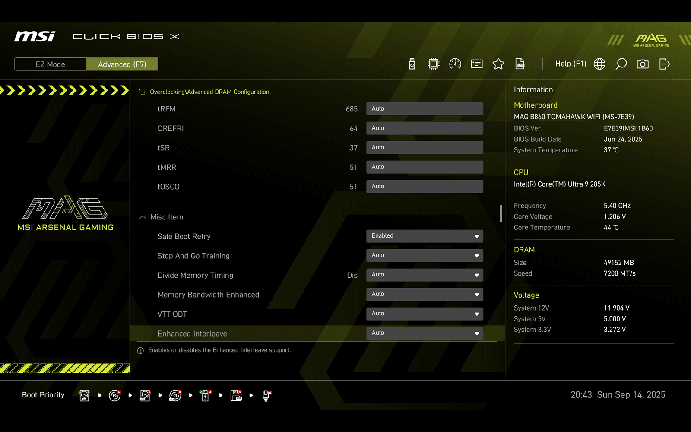Open the speedometer overclocking gauge icon
691x432 pixels.
[x=455, y=64]
